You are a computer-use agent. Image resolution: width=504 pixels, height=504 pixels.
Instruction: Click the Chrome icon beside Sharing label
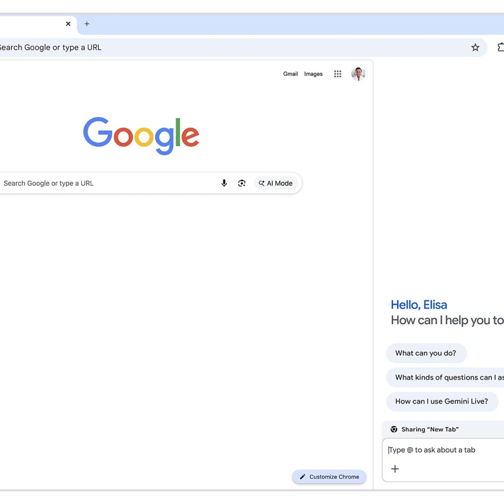(394, 429)
